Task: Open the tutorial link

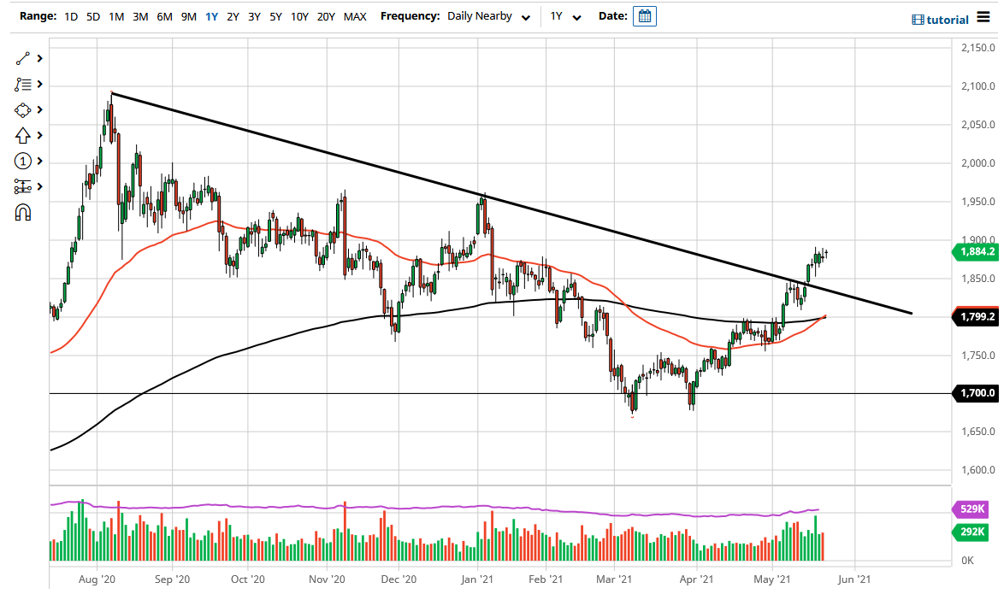Action: pos(940,20)
